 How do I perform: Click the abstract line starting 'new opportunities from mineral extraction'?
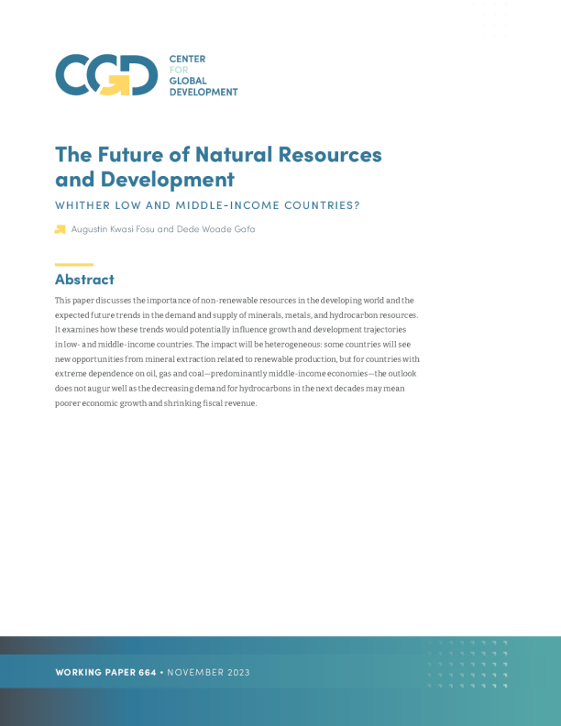pos(237,359)
